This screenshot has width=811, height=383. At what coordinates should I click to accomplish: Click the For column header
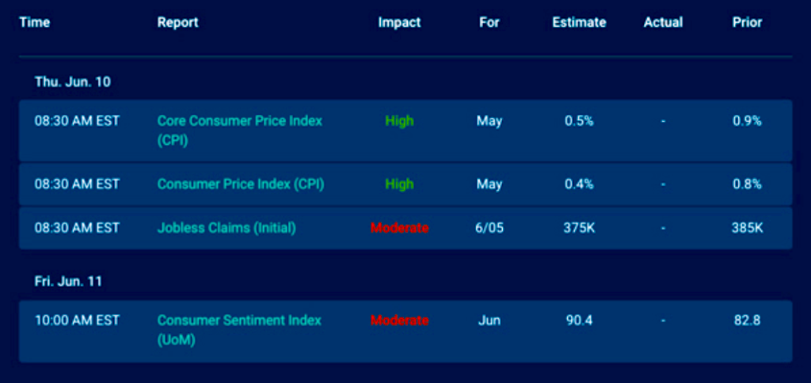pos(489,22)
